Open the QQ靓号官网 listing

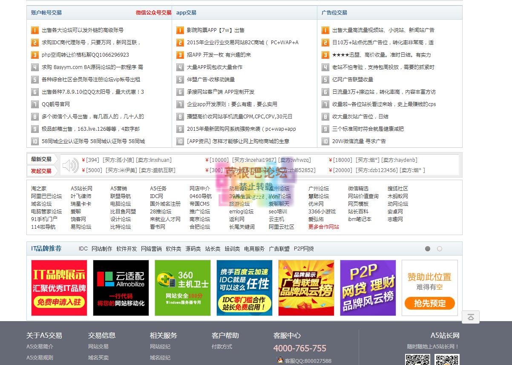(55, 104)
